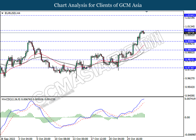Screen dimensions: 196x140
Task: Select the 1.02443 resistance price label
Action: [190, 15]
